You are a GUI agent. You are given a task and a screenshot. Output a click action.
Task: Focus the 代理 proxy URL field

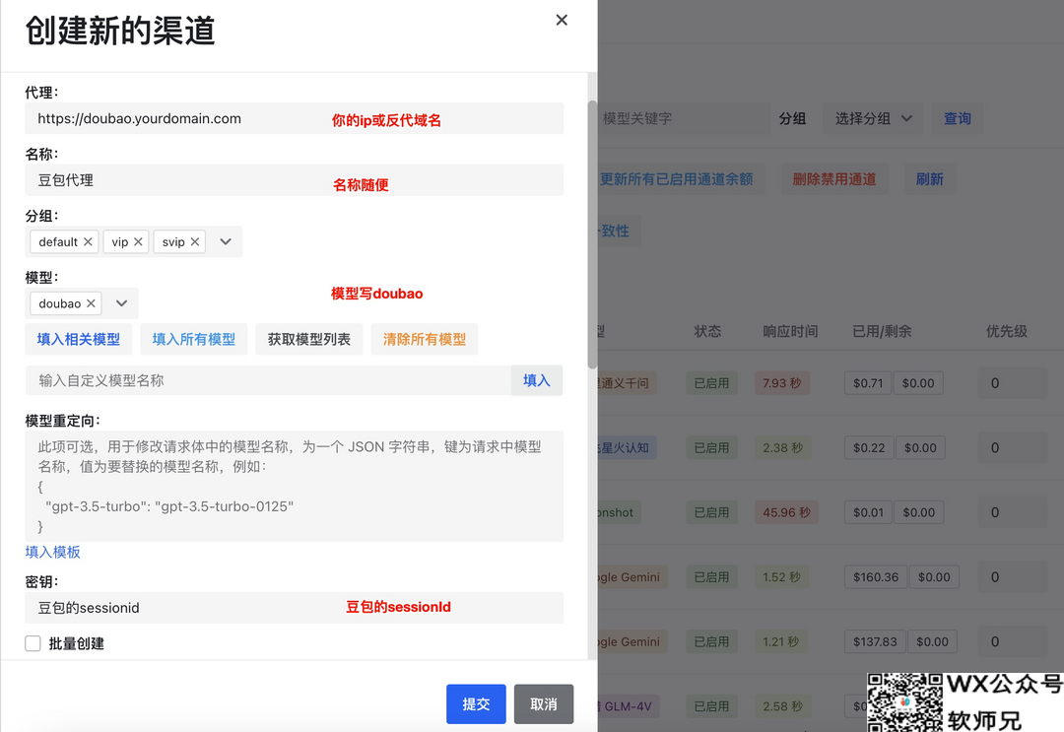click(295, 119)
